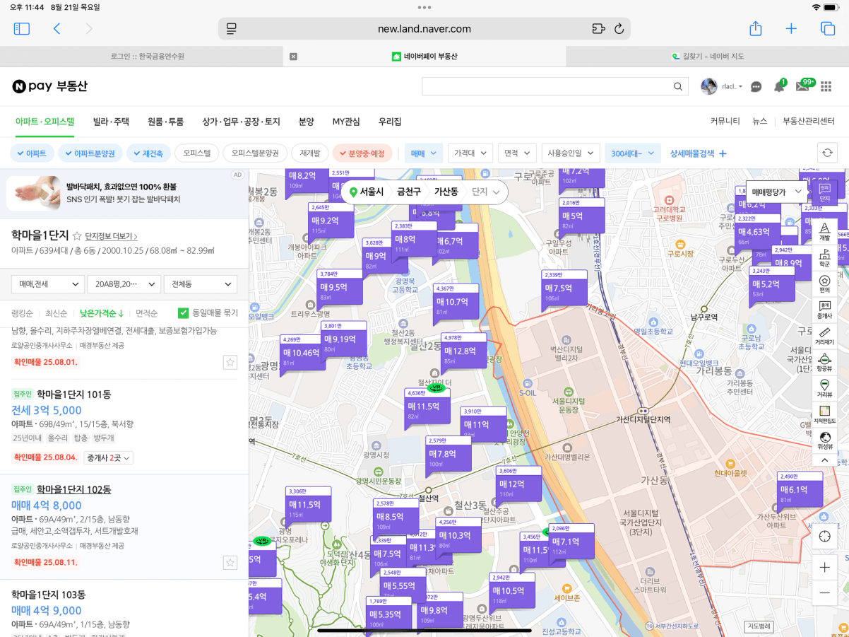Zoom in on the map with plus
Screen dimensions: 849x637
tap(824, 568)
